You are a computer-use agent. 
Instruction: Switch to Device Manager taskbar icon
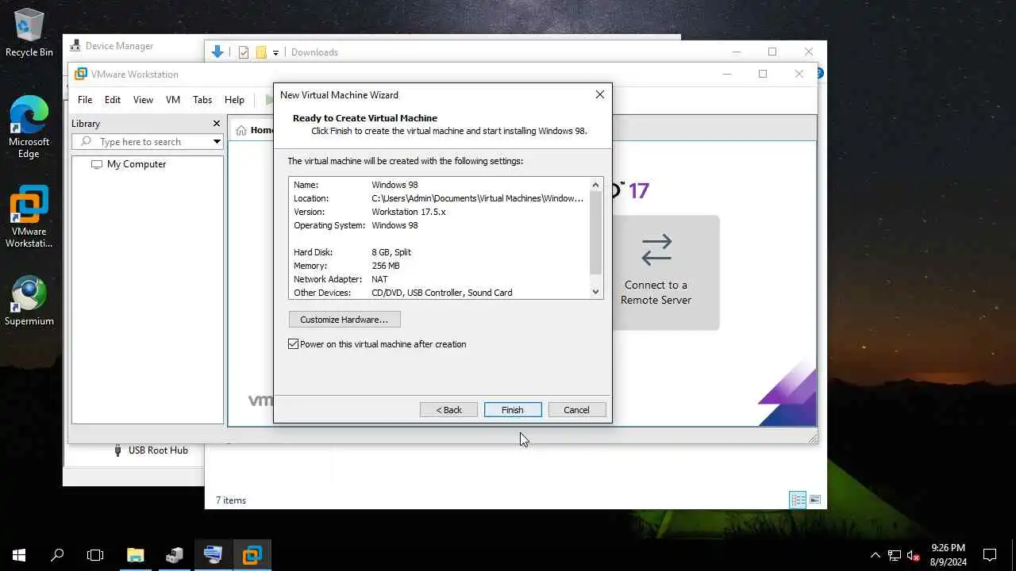175,555
